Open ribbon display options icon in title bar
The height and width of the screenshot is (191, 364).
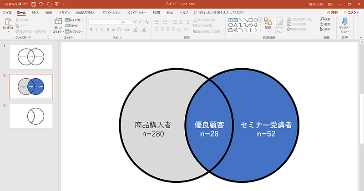(329, 4)
